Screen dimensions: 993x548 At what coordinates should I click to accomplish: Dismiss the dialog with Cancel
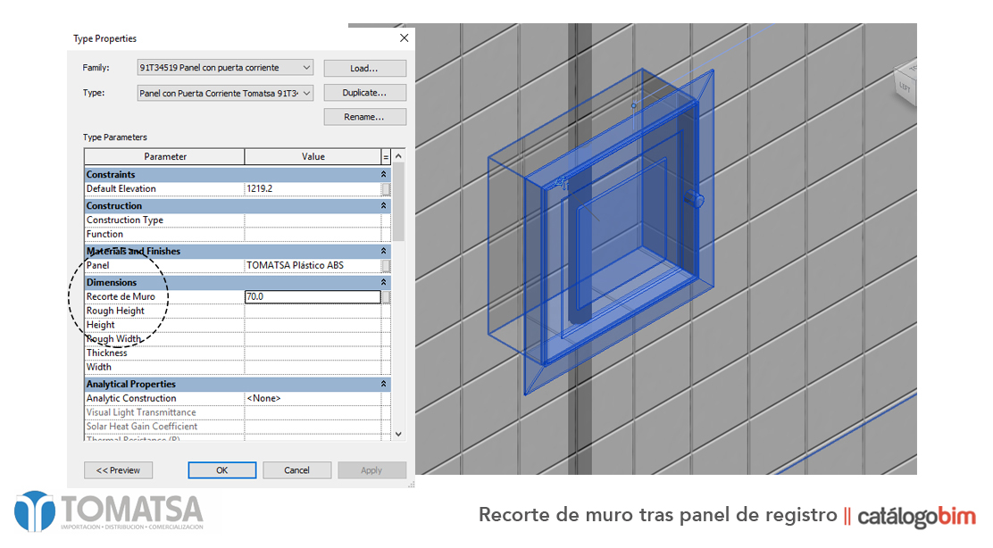coord(296,469)
